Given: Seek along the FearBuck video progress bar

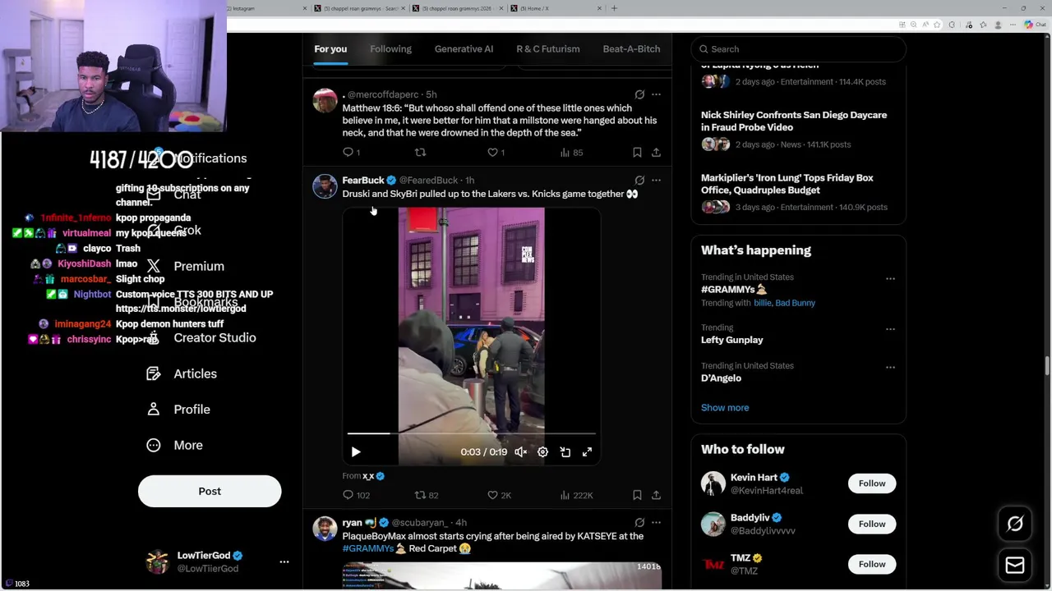Looking at the screenshot, I should [471, 433].
